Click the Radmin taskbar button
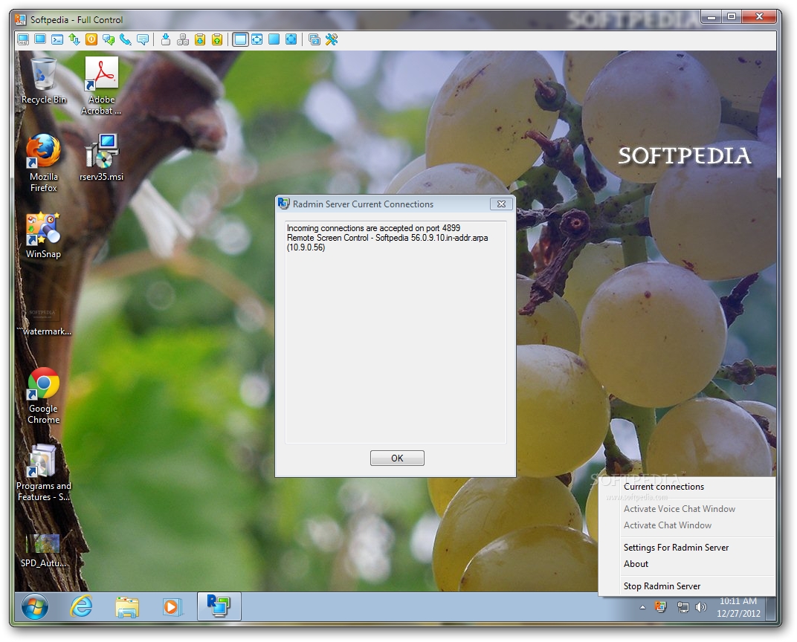Screen dimensions: 797x642 [219, 606]
